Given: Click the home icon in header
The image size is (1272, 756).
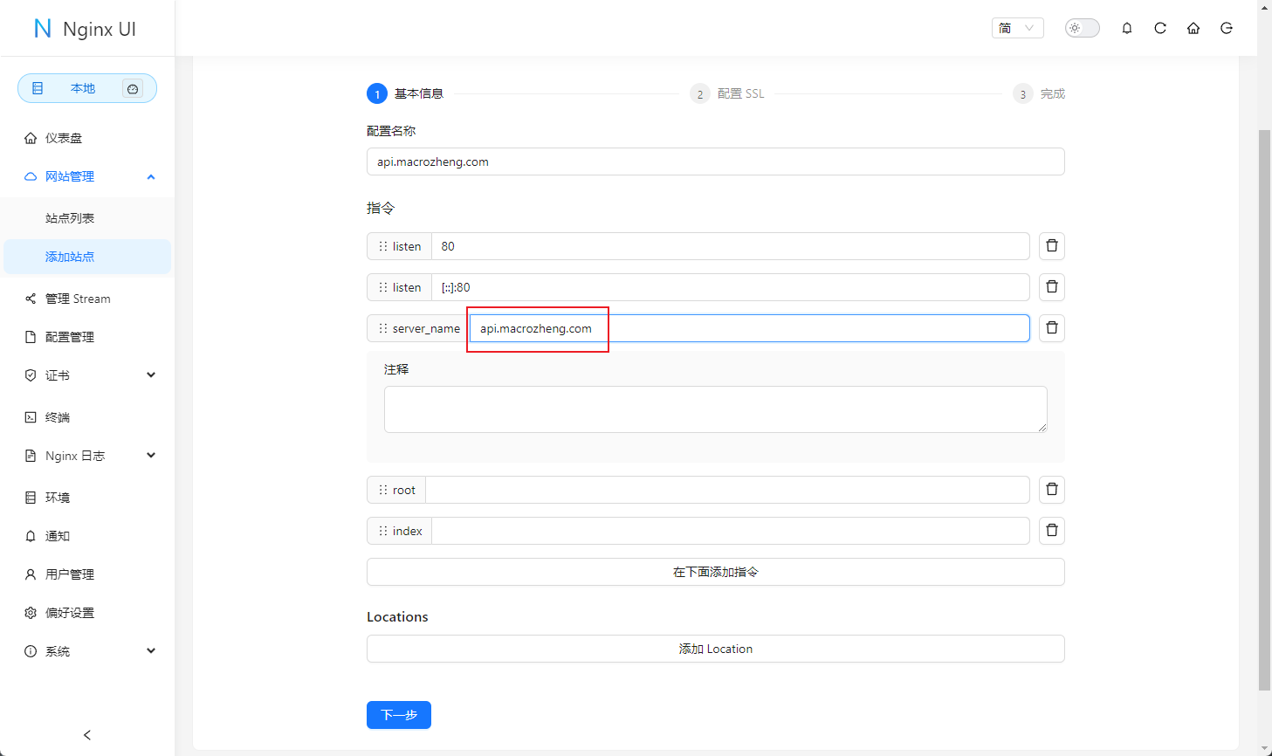Looking at the screenshot, I should (x=1193, y=28).
